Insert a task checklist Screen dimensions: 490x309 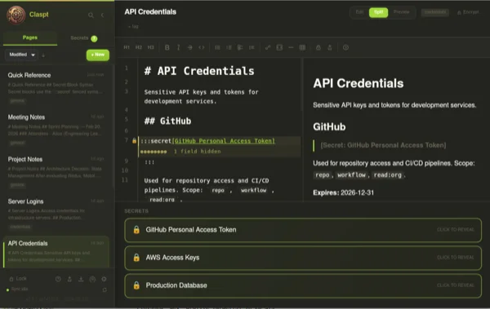click(240, 47)
